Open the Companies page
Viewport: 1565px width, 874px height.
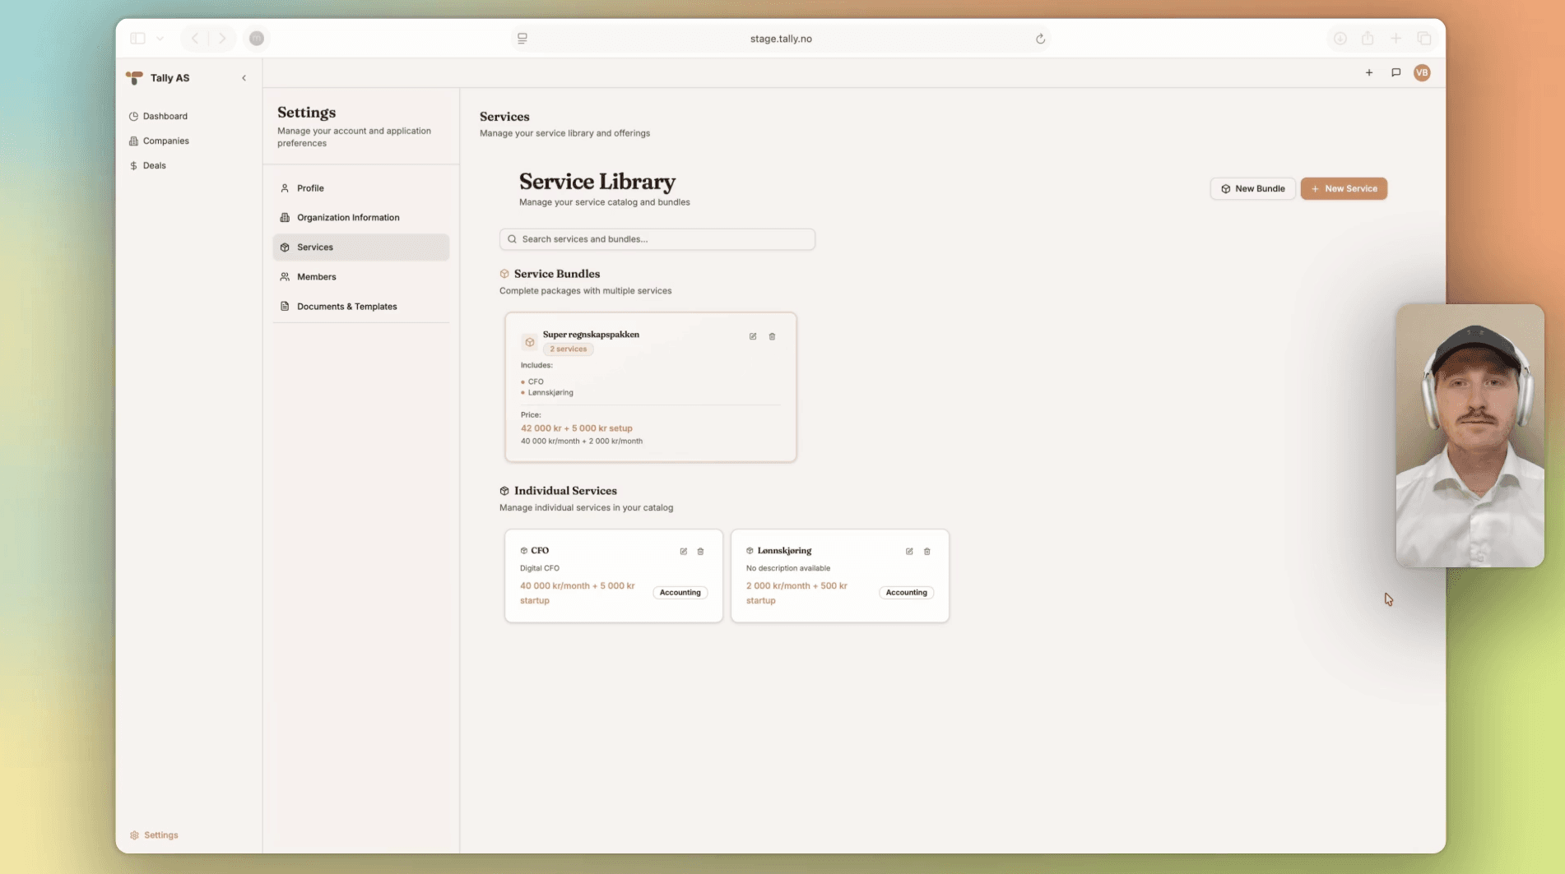click(160, 141)
